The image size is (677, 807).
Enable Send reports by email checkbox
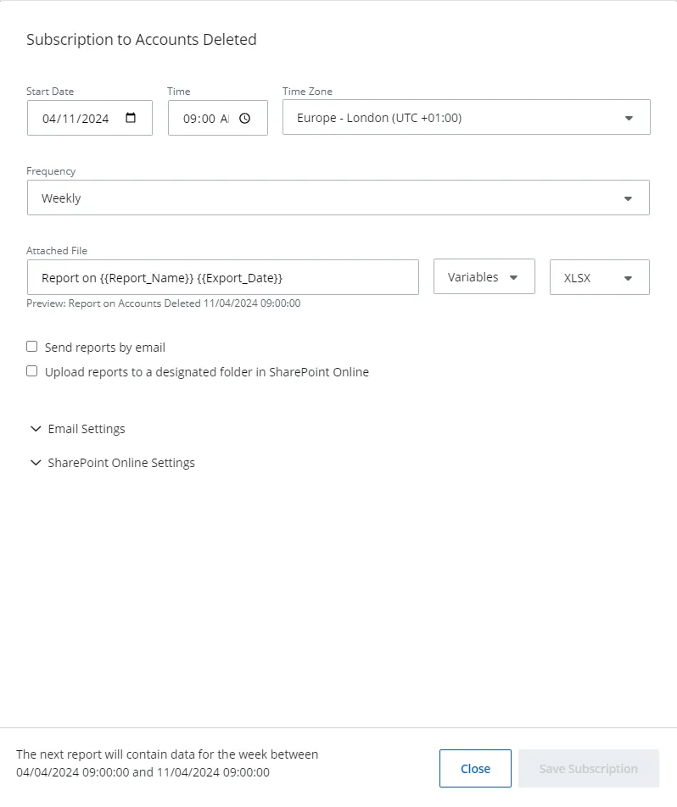32,347
